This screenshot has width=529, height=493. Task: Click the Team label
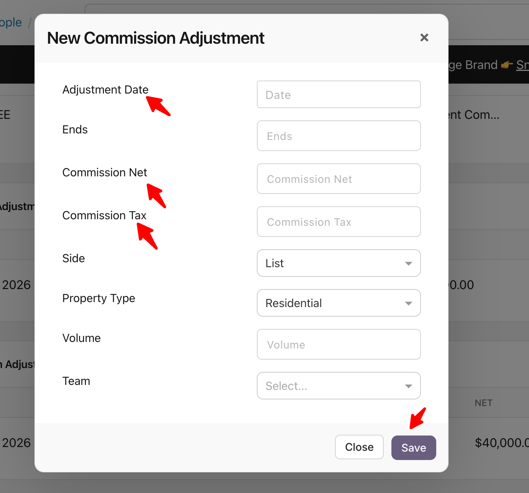click(76, 381)
